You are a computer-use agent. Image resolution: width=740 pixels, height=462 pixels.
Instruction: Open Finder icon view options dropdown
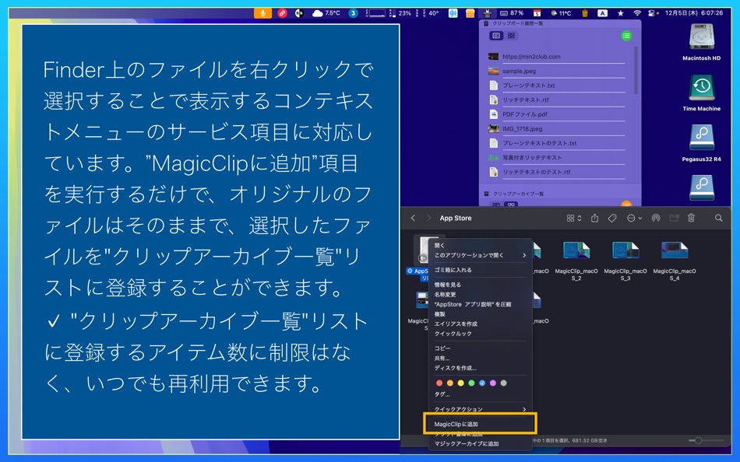point(574,218)
